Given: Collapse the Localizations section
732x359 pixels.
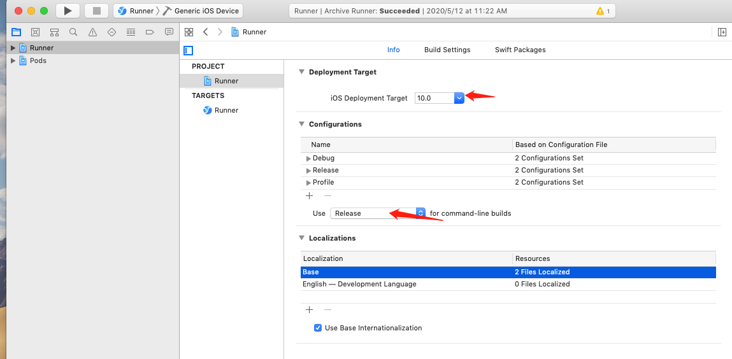Looking at the screenshot, I should 301,238.
